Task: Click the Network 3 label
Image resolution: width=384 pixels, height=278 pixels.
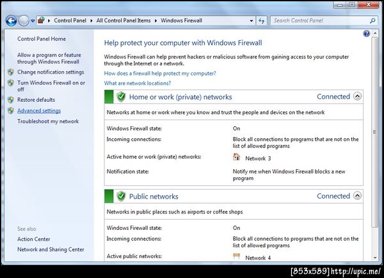Action: [258, 158]
